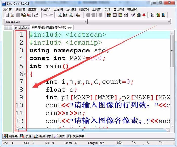Open the 资源 bottom panel tab

point(26,136)
